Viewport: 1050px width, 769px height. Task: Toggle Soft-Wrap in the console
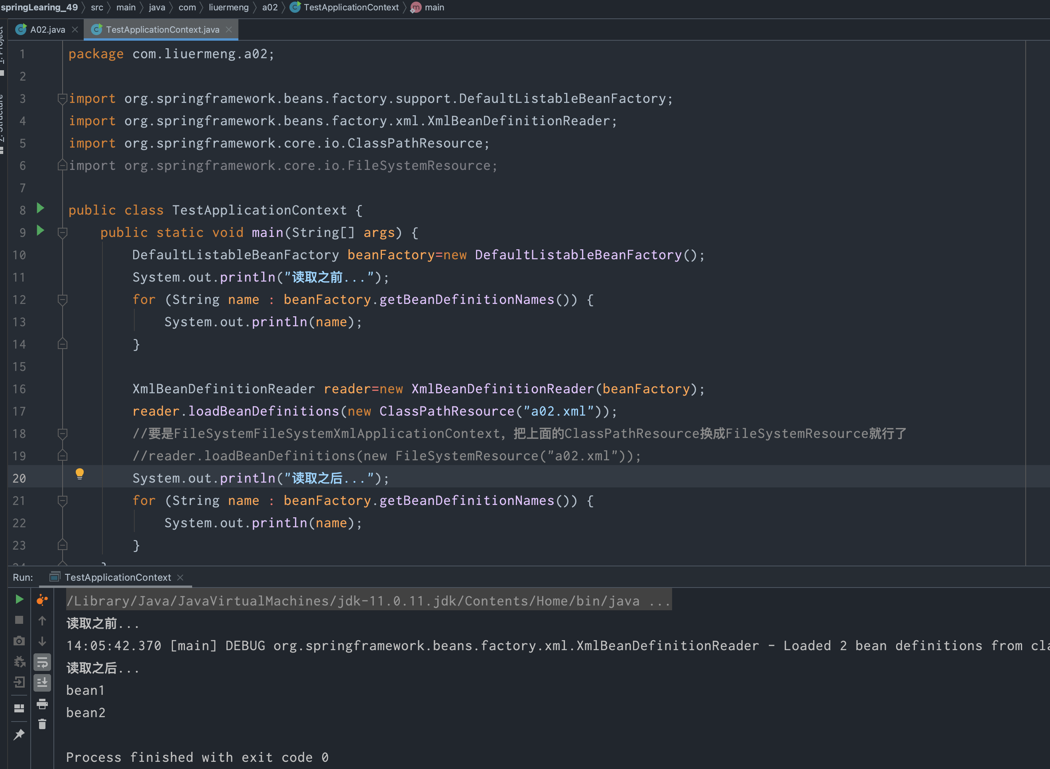(x=42, y=662)
